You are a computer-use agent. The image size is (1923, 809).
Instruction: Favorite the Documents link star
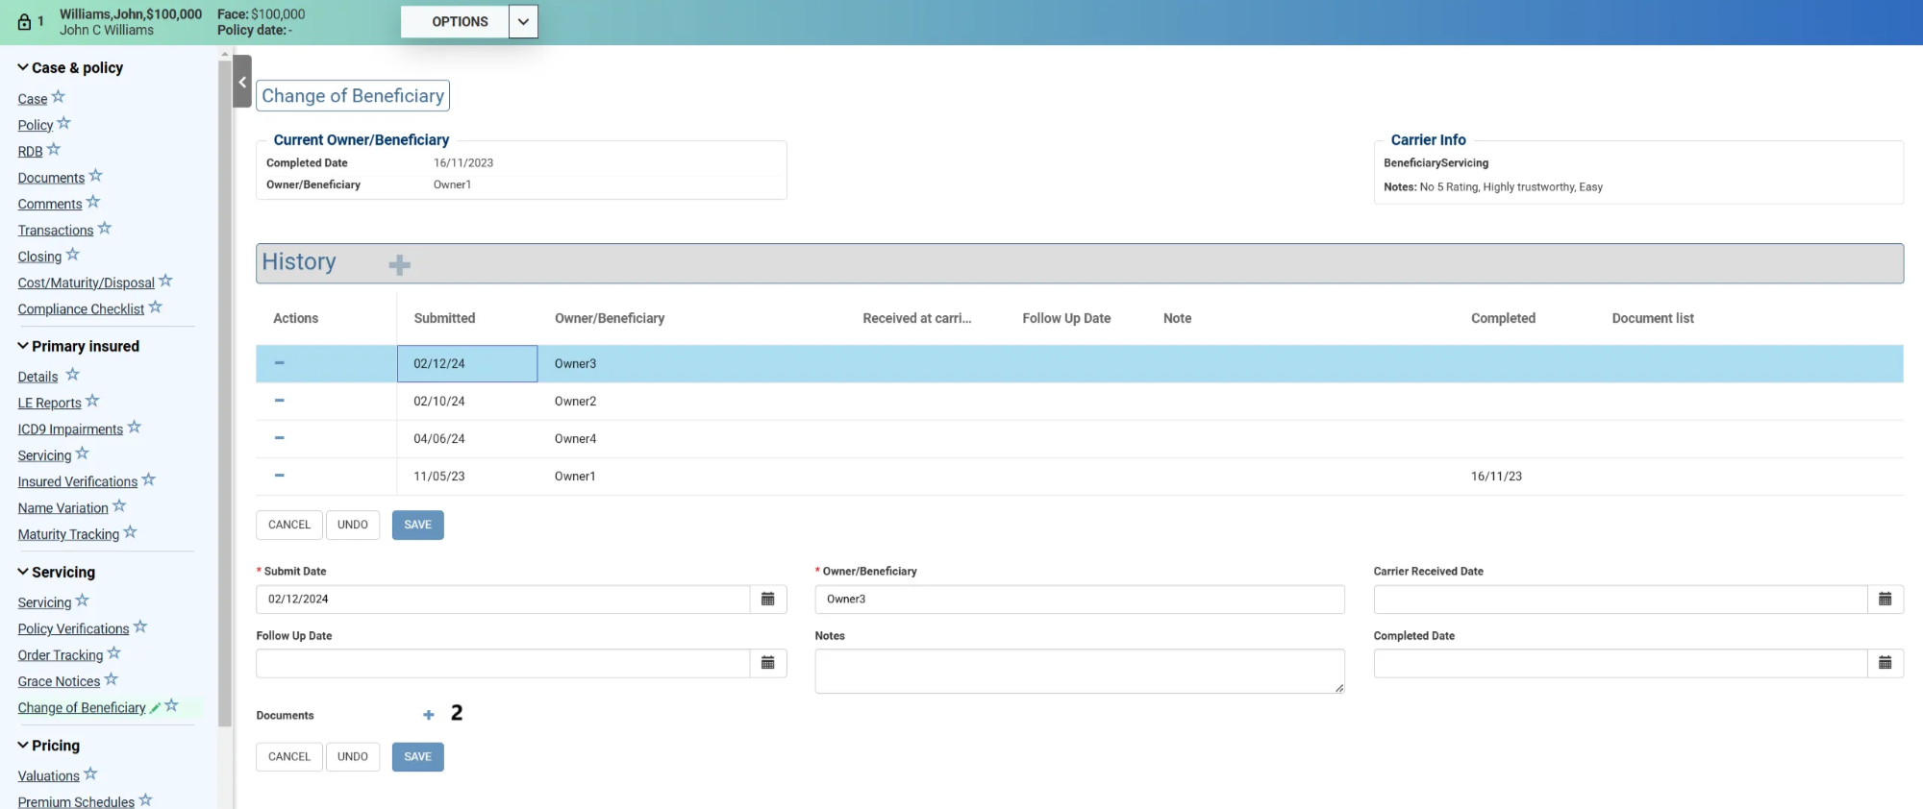[96, 177]
